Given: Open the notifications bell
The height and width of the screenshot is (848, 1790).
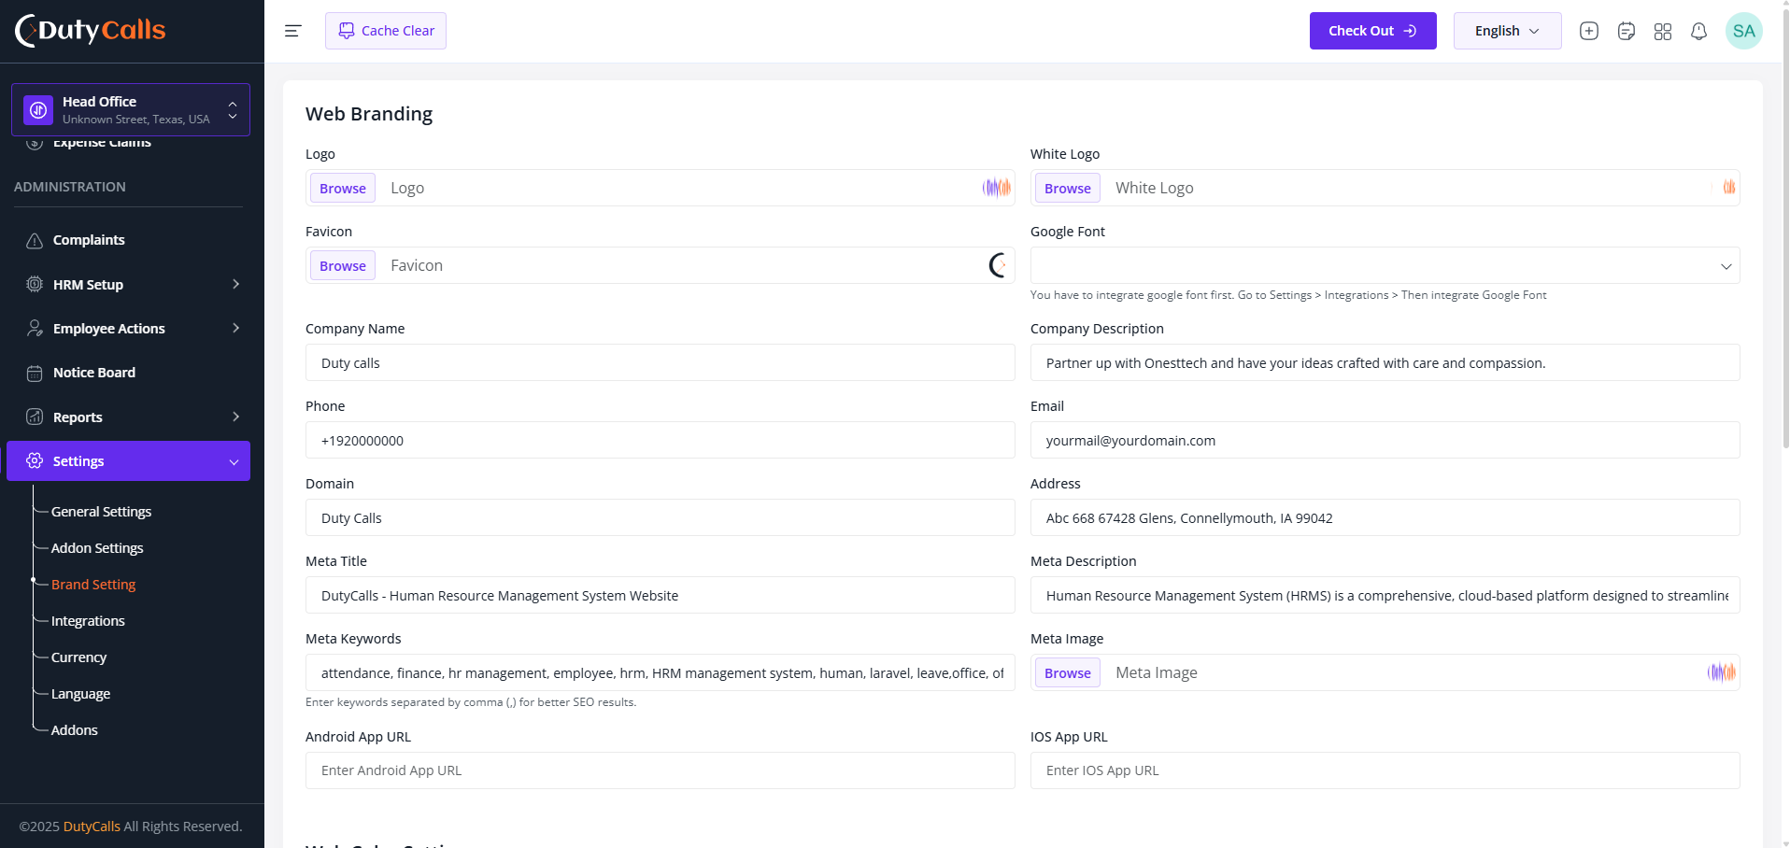Looking at the screenshot, I should [x=1698, y=31].
